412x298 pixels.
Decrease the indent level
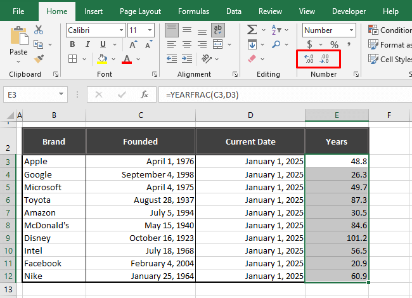tap(172, 59)
